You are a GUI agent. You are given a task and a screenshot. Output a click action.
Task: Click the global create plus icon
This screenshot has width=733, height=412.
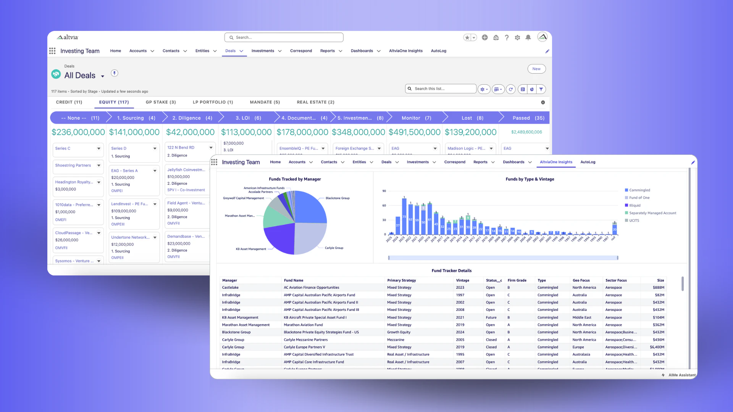click(x=484, y=37)
